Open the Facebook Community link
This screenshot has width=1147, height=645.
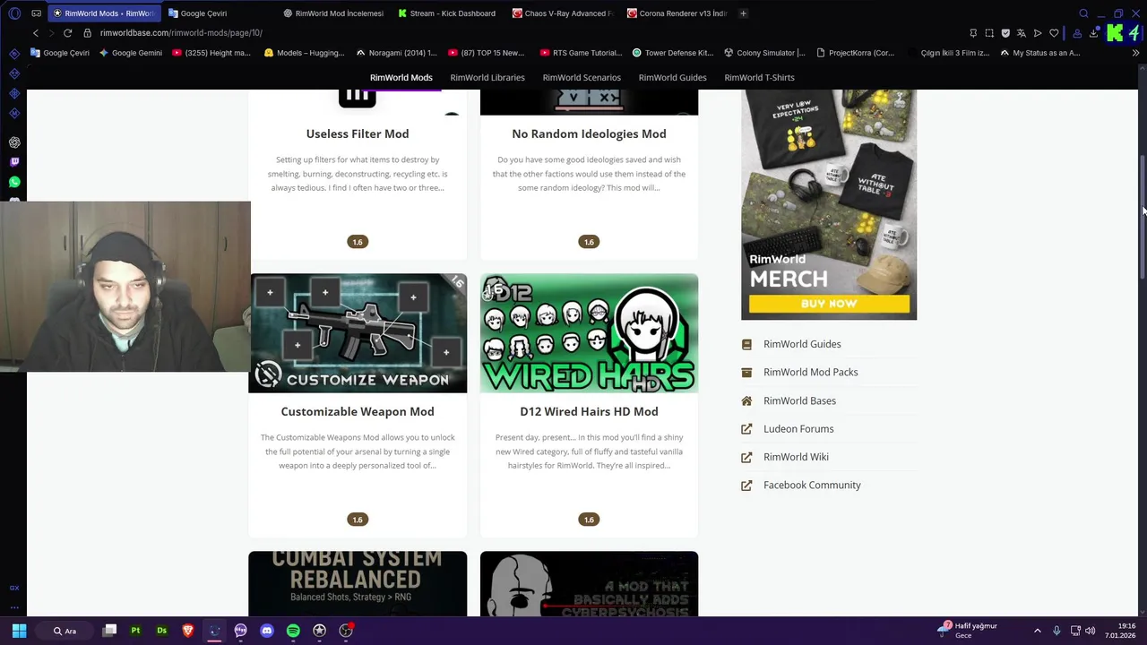point(812,486)
